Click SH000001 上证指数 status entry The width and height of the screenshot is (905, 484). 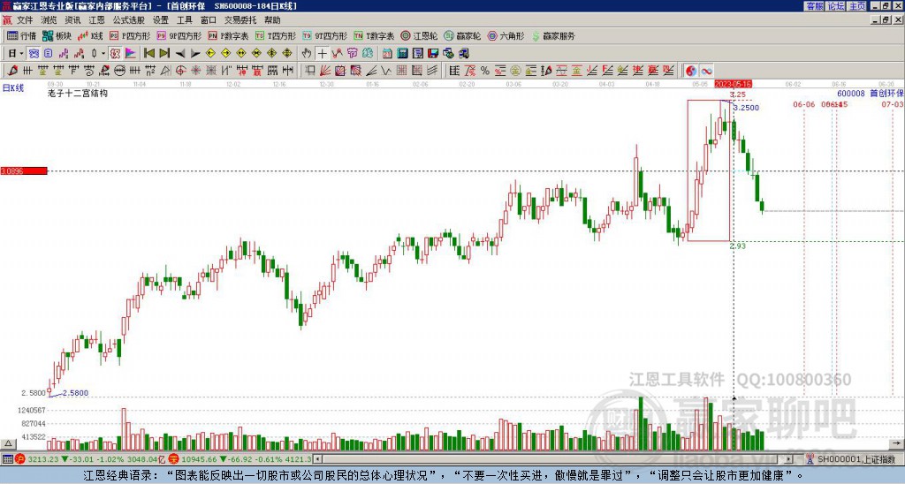point(856,459)
